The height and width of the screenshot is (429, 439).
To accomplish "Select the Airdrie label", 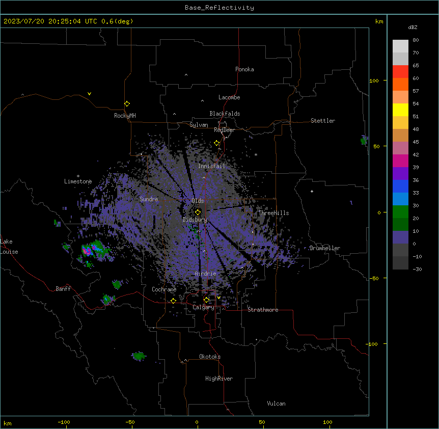I will pyautogui.click(x=206, y=274).
